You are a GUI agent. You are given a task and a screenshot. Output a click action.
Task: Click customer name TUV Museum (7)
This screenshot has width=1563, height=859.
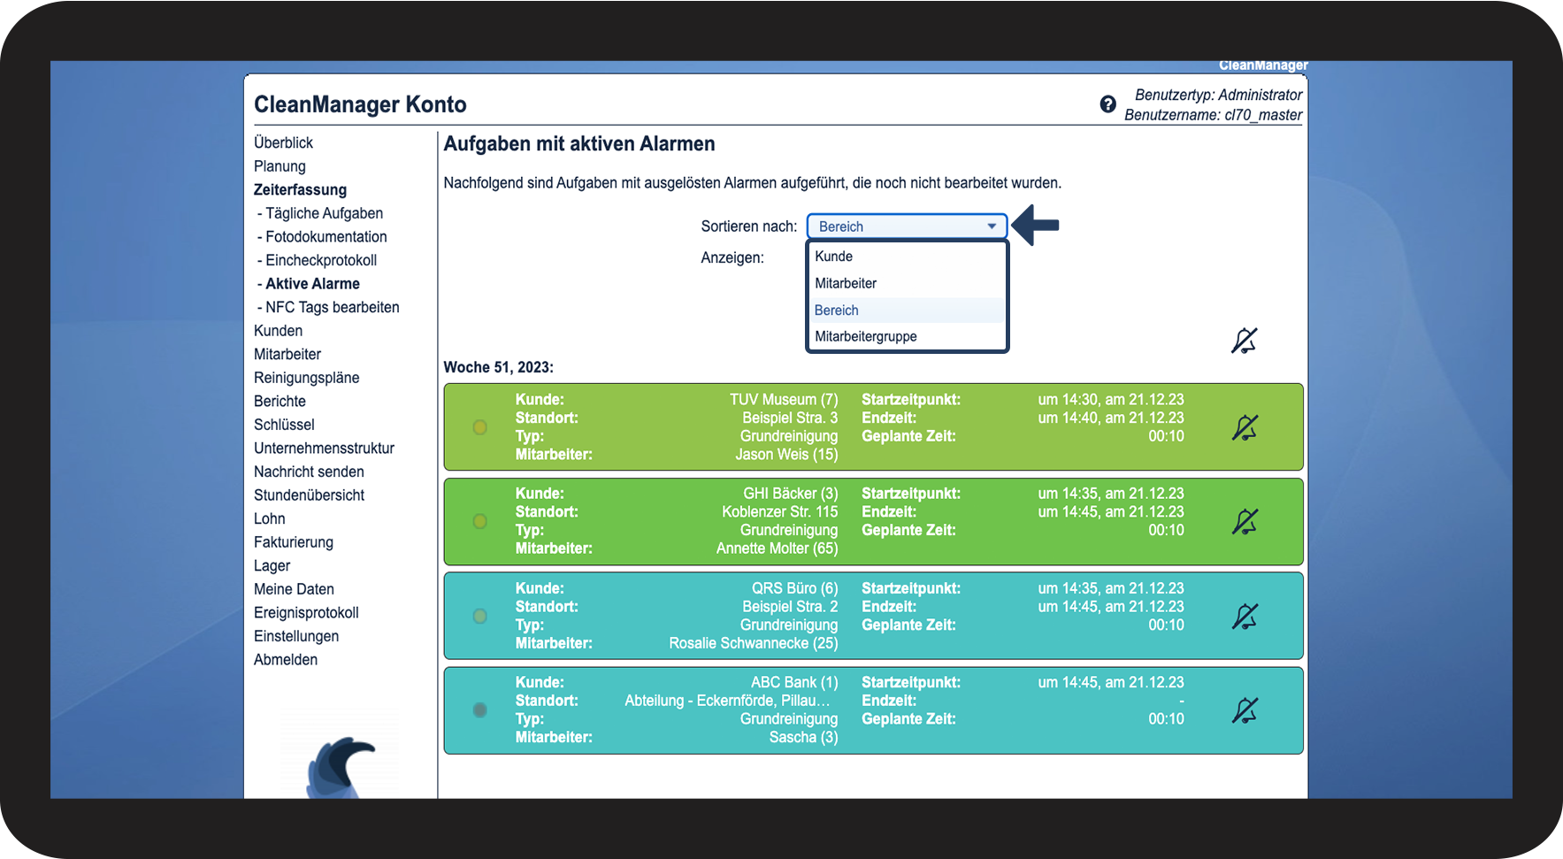pyautogui.click(x=784, y=400)
